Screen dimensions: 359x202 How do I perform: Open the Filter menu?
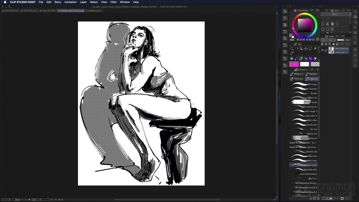pyautogui.click(x=114, y=2)
